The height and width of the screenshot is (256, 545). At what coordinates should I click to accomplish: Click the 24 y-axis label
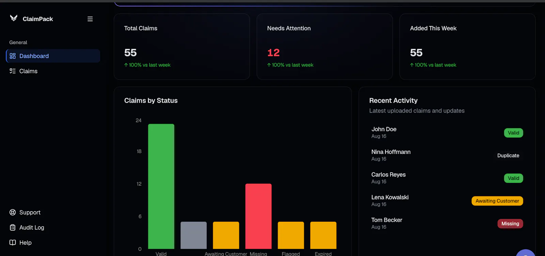(x=139, y=120)
